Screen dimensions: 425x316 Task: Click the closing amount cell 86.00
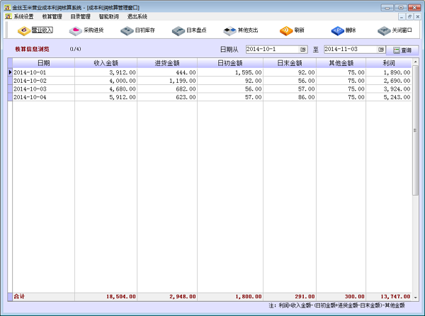[x=290, y=97]
